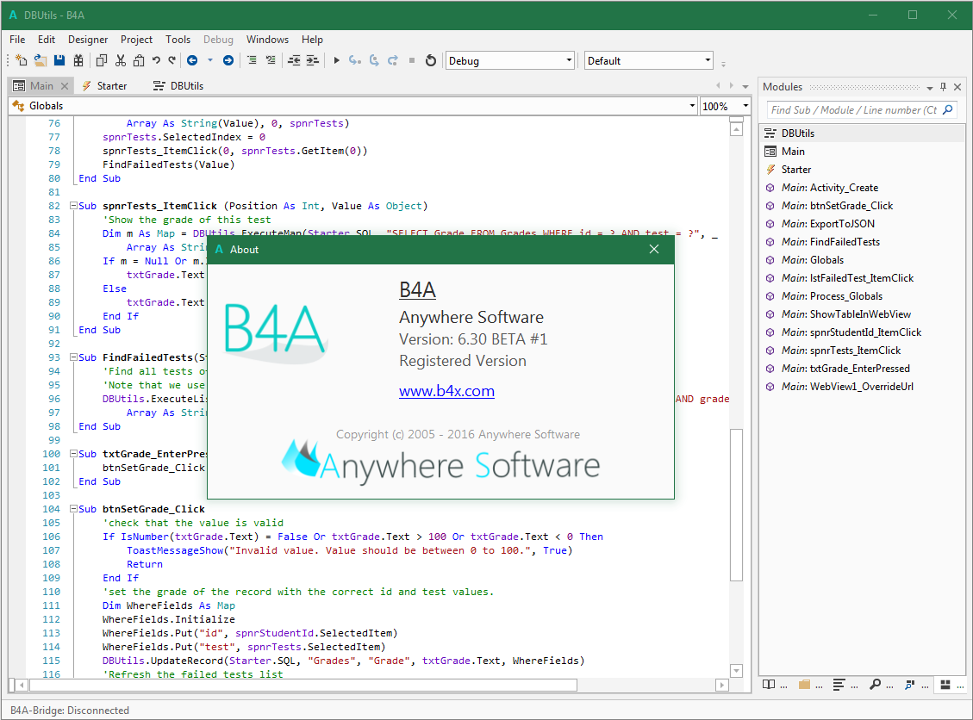This screenshot has width=973, height=720.
Task: Collapse the txtGrade_EnterPressed sub
Action: [73, 453]
